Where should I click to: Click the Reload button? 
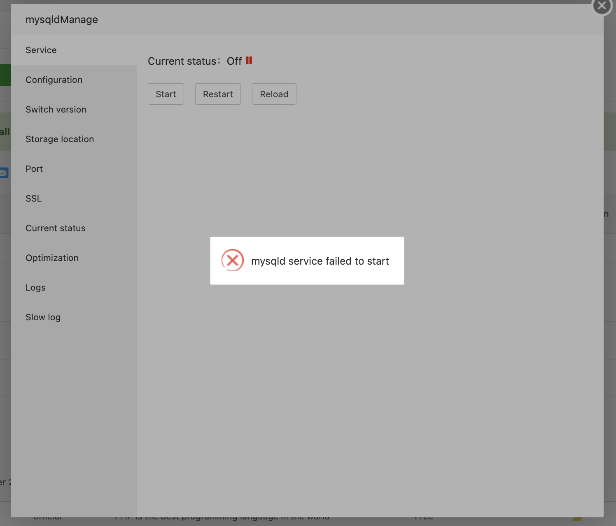pos(274,94)
